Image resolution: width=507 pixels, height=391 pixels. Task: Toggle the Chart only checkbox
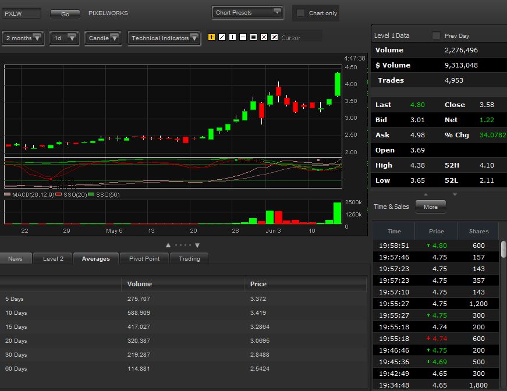point(301,13)
